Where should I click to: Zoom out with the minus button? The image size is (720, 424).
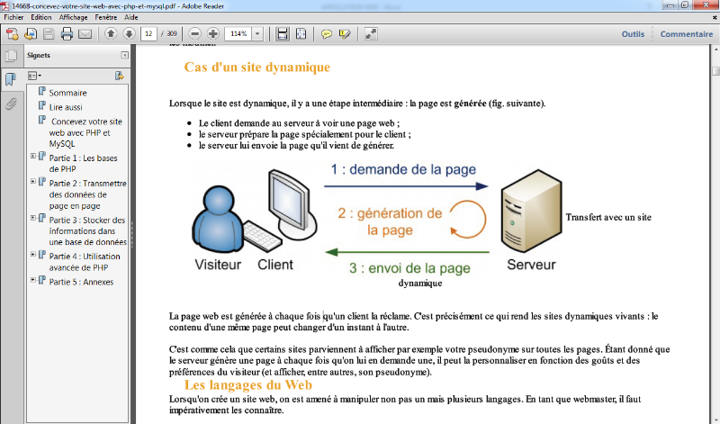pos(194,33)
